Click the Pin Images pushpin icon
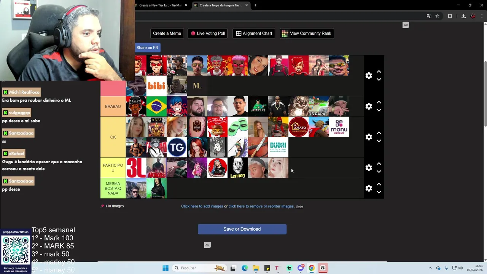 coord(102,206)
